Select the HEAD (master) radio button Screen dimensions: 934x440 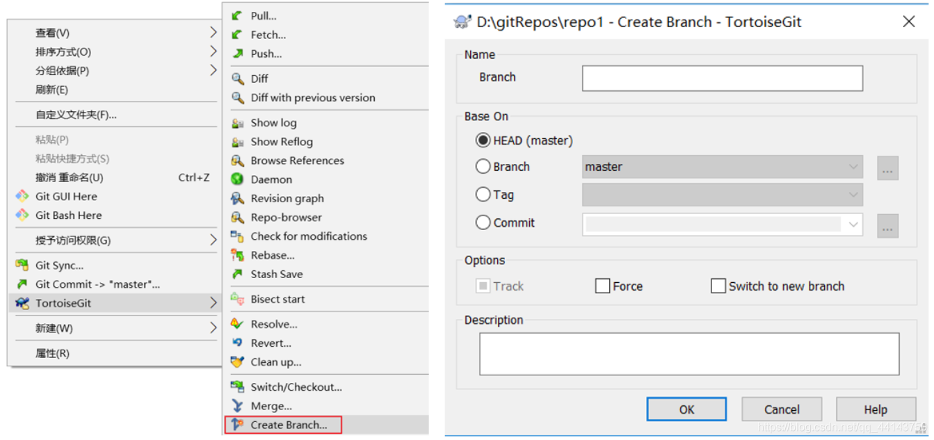(x=483, y=140)
